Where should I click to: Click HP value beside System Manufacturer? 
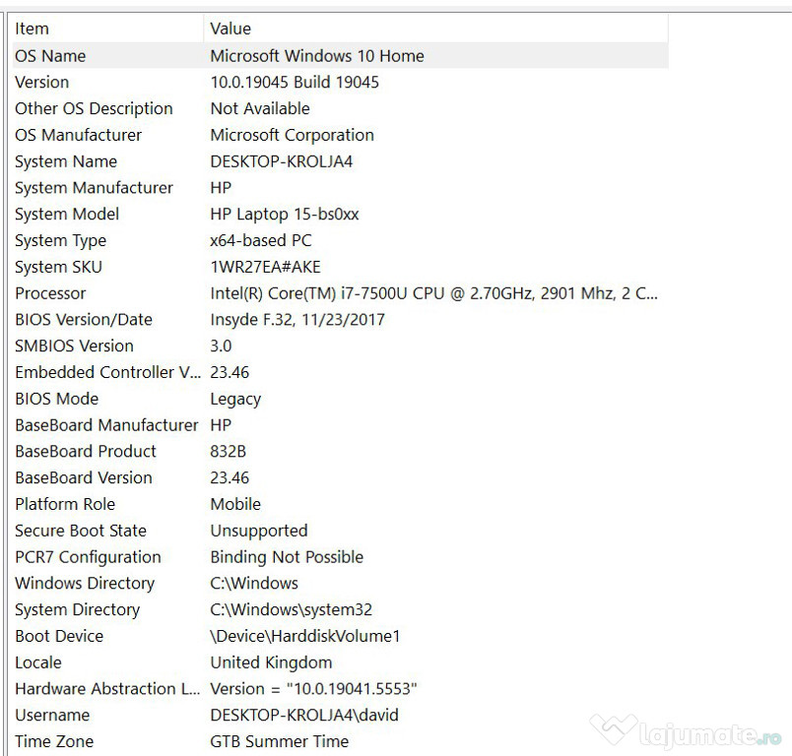point(221,188)
